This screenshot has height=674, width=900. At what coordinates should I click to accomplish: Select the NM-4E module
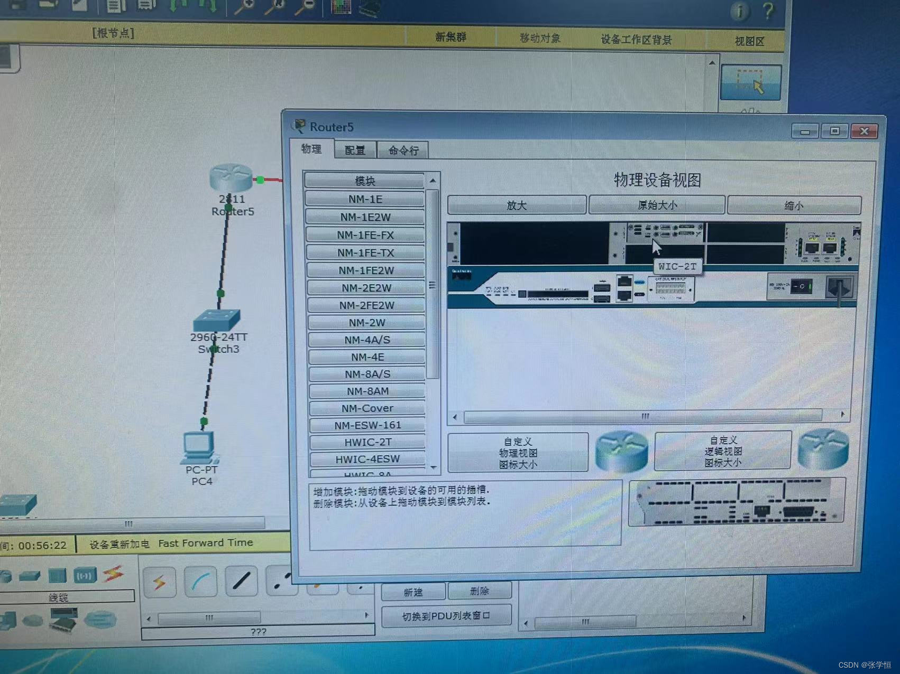click(368, 357)
